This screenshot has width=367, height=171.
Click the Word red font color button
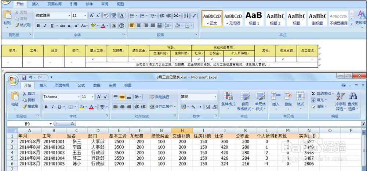[103, 26]
